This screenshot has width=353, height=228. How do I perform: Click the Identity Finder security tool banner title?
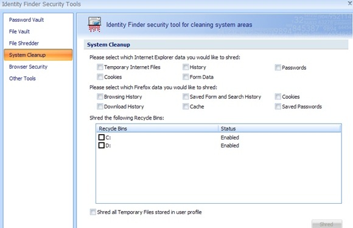pyautogui.click(x=179, y=25)
